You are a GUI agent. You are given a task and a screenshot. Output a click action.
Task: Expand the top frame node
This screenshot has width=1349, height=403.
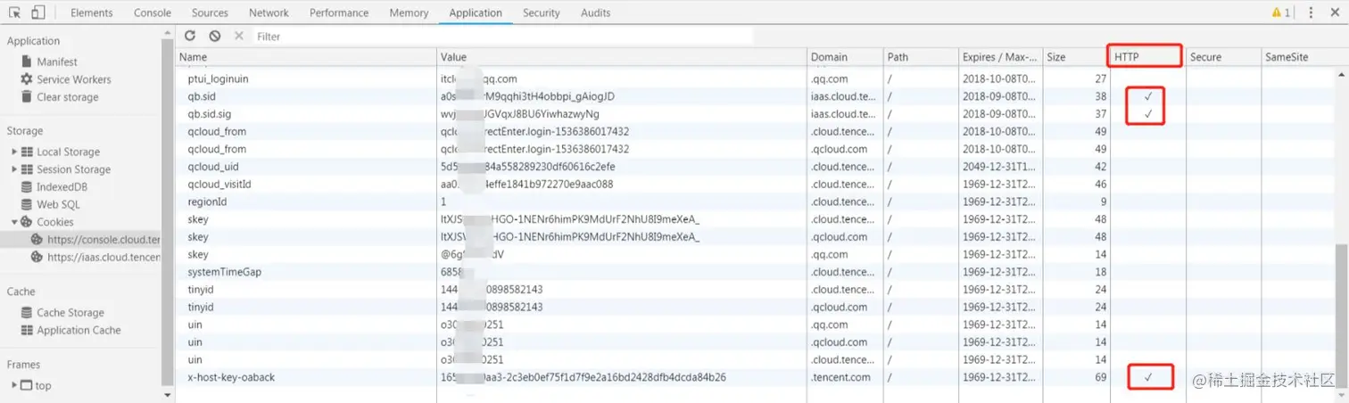pos(14,385)
